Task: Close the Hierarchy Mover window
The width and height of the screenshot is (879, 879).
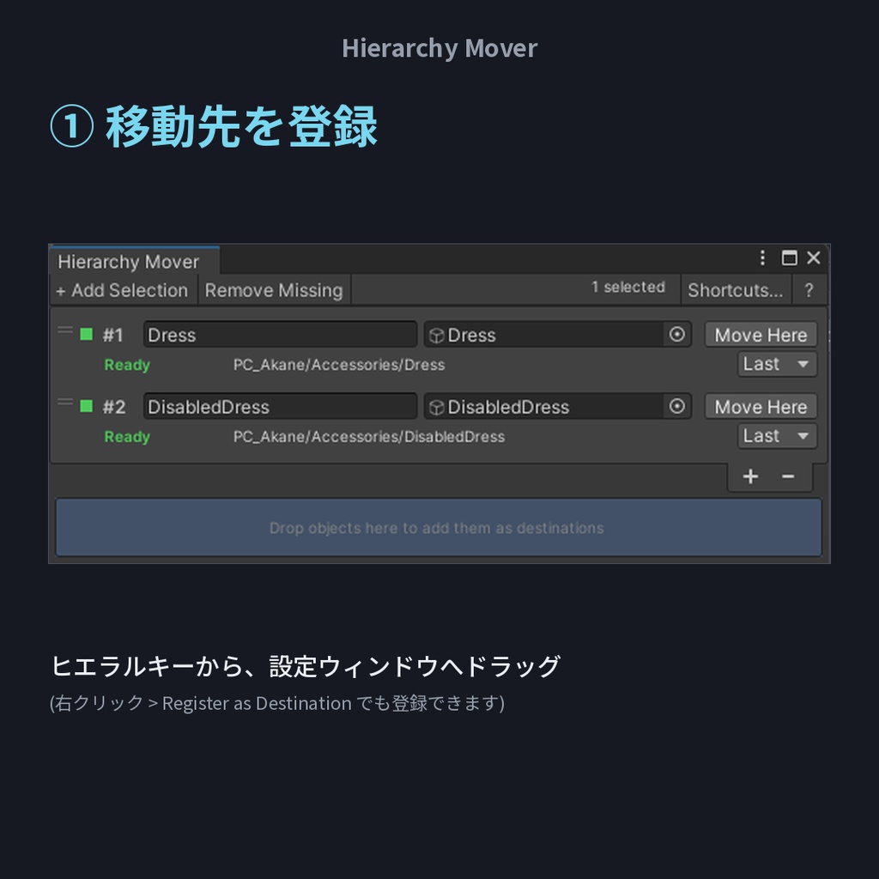Action: tap(814, 258)
